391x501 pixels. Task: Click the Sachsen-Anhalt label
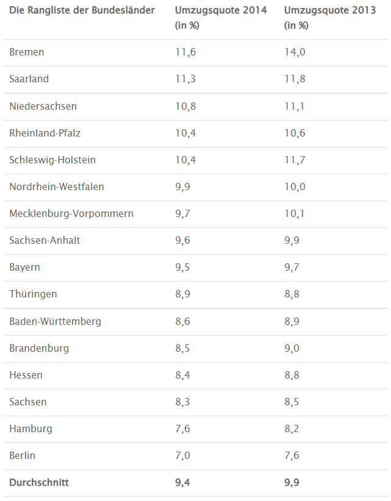45,241
